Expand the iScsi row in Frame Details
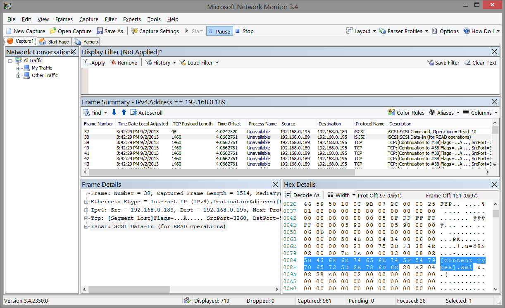 (86, 226)
